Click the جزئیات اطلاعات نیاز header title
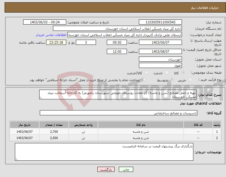This screenshot has height=177, width=226. 205,8
